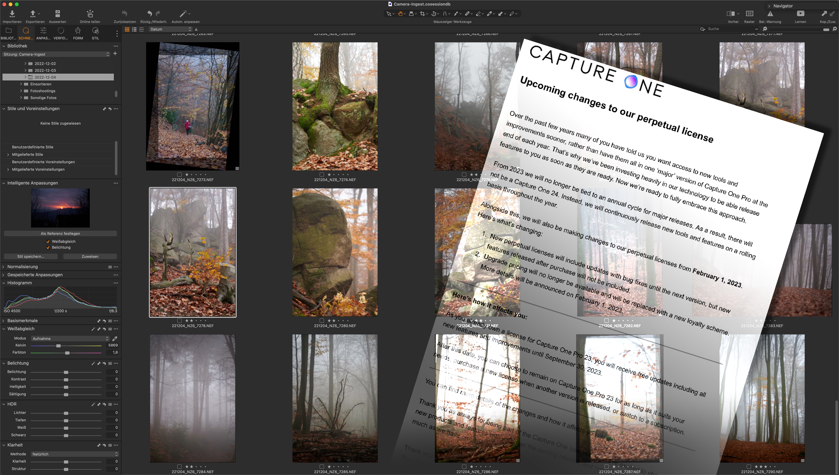Click the Exportieren toolbar icon

33,14
